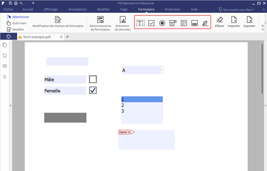Open the Aide tab
Image resolution: width=267 pixels, height=171 pixels.
click(194, 9)
